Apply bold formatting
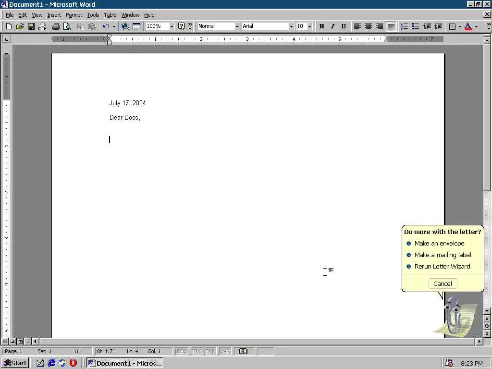 pos(321,26)
